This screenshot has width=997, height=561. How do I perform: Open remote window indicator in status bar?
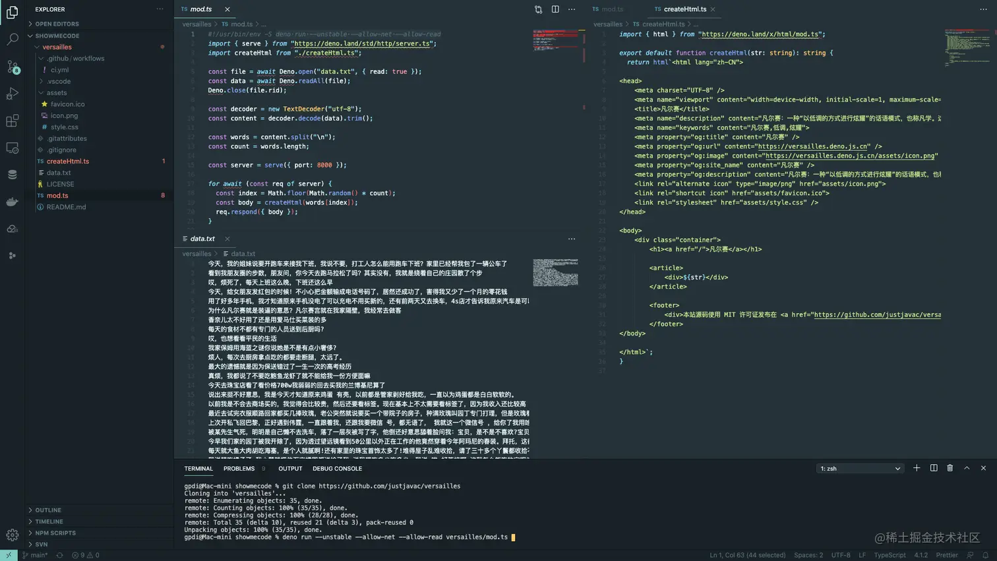pyautogui.click(x=9, y=555)
